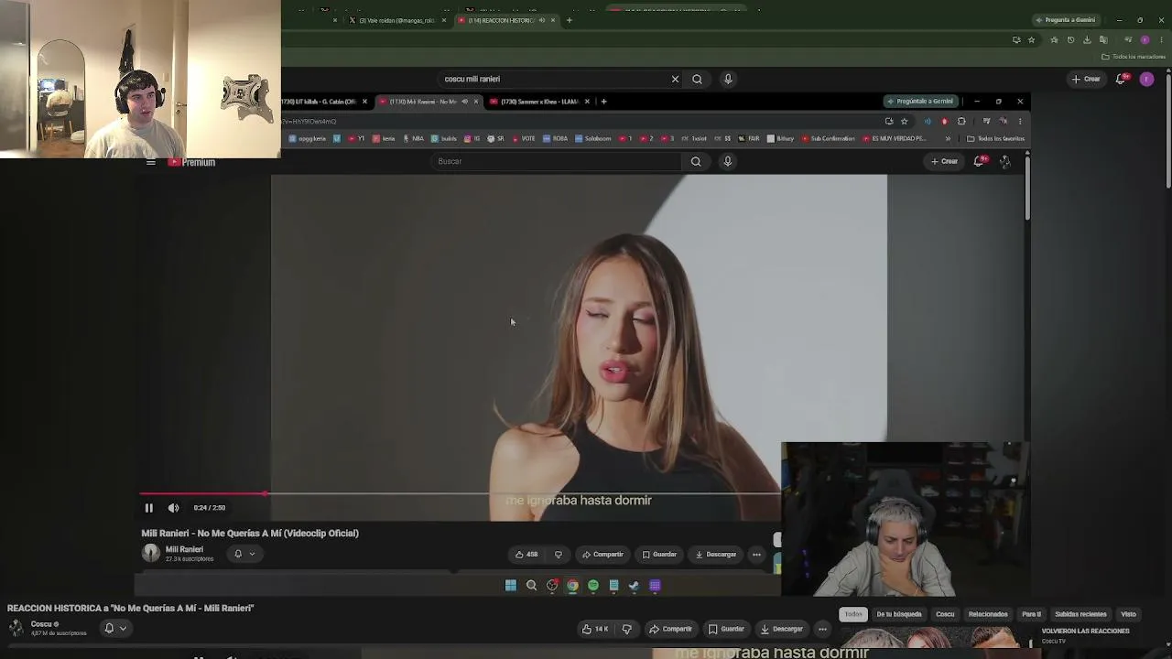Bookmark the page with inner address bar star

tap(904, 121)
